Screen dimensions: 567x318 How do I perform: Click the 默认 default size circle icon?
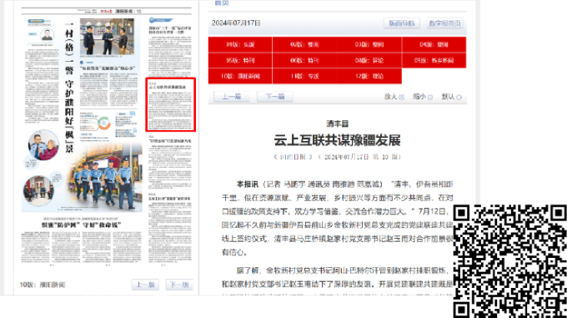459,98
